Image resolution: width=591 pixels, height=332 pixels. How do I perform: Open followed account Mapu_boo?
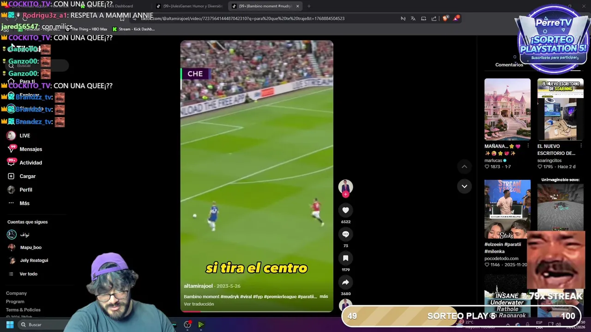(x=30, y=248)
